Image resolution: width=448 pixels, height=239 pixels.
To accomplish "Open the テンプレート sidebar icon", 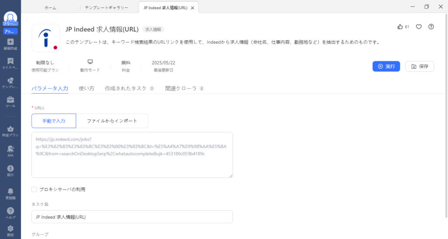I will [x=10, y=81].
